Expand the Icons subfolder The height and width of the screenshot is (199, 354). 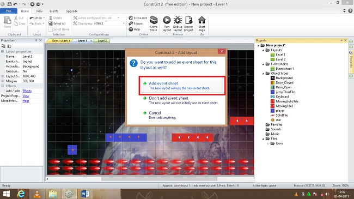coord(268,143)
